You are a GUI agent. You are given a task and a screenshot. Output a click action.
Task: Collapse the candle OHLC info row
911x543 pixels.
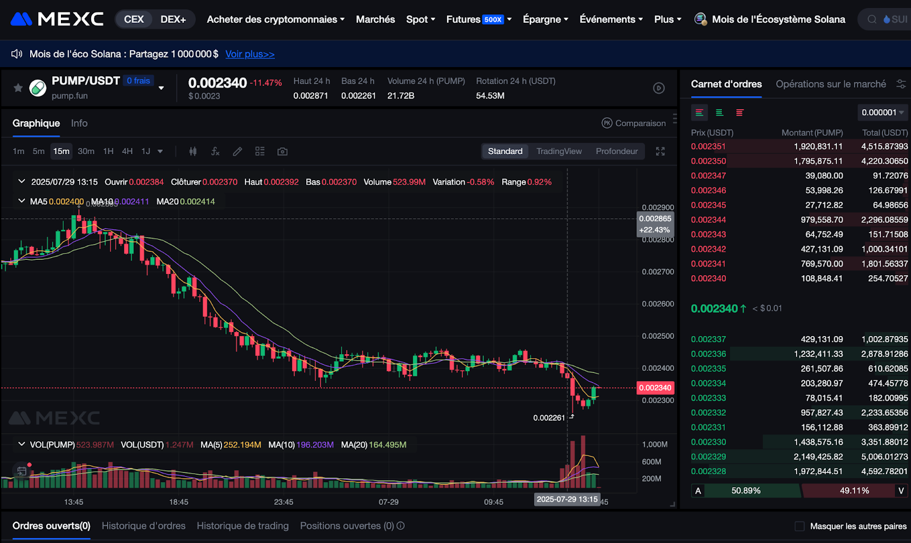(22, 181)
